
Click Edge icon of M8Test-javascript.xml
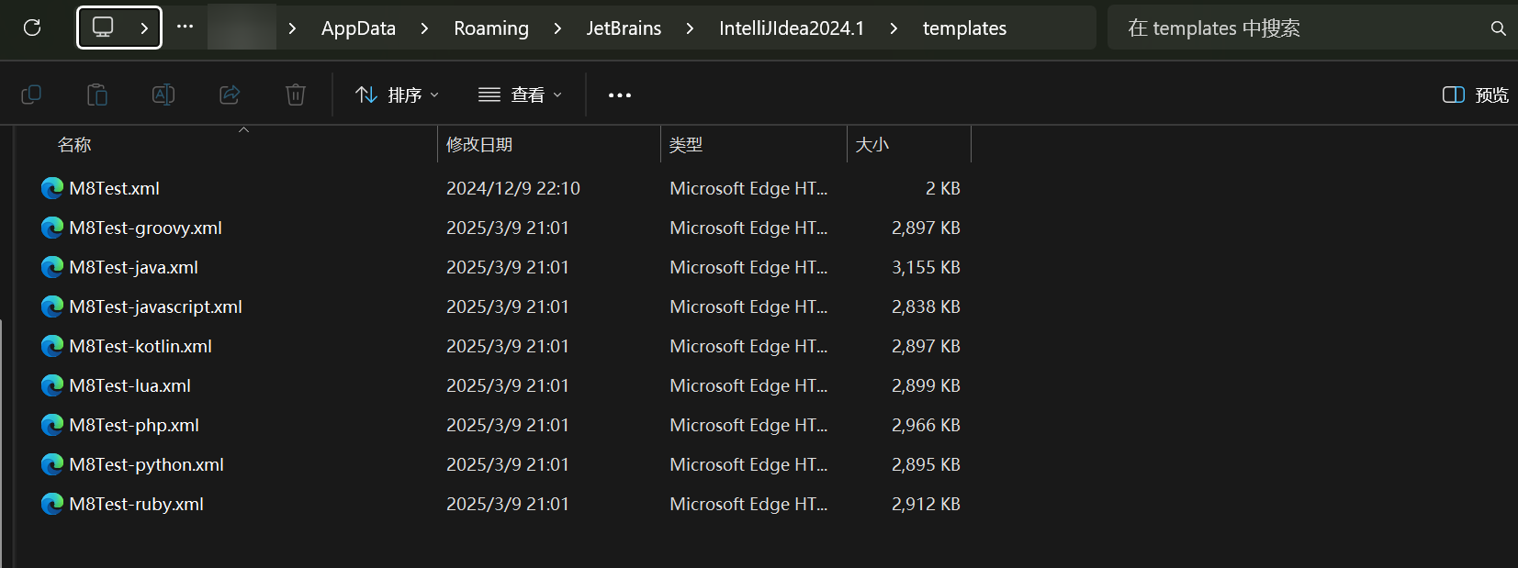click(52, 306)
